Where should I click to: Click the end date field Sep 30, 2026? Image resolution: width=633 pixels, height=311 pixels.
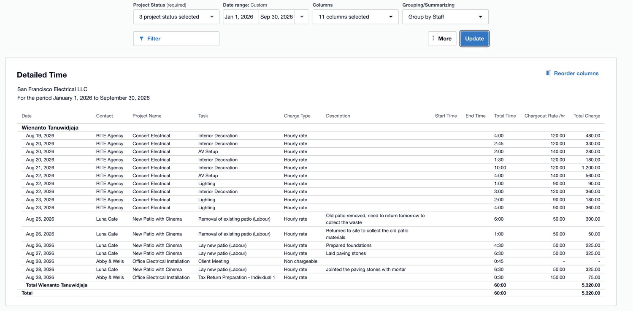(277, 17)
